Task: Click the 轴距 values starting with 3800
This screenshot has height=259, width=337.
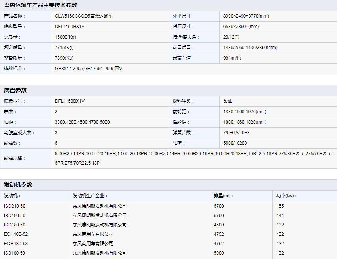Action: [x=82, y=122]
